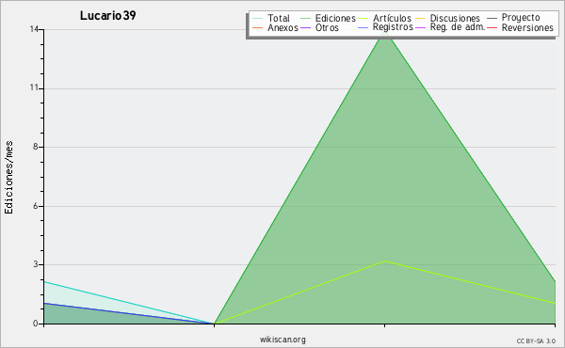
Task: Click the Proyecto legend entry
Action: pyautogui.click(x=513, y=17)
